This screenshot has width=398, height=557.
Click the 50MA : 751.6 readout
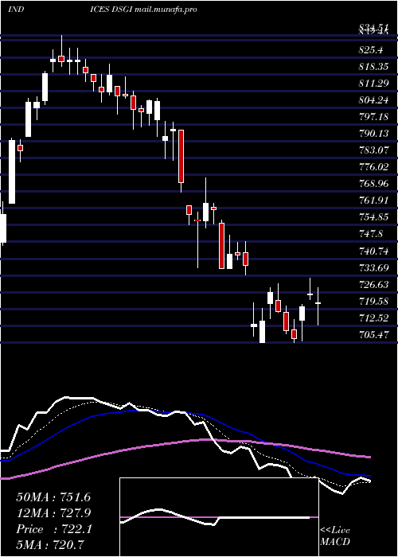[53, 497]
